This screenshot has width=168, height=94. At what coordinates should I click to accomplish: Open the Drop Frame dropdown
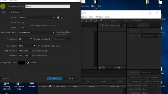[x=64, y=39]
